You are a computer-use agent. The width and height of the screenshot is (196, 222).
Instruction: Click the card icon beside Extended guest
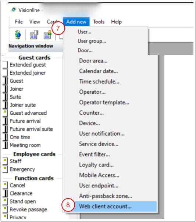pos(5,65)
